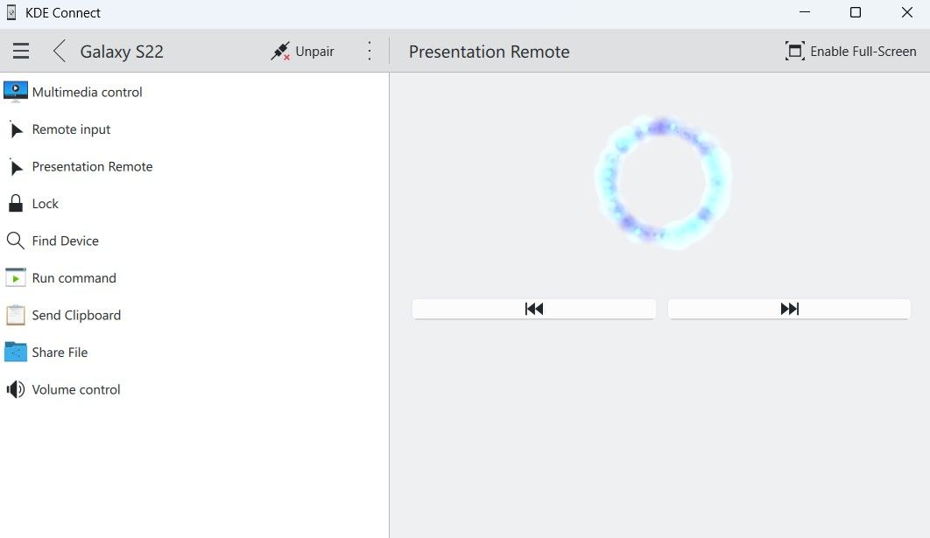Choose Find Device

pyautogui.click(x=194, y=241)
